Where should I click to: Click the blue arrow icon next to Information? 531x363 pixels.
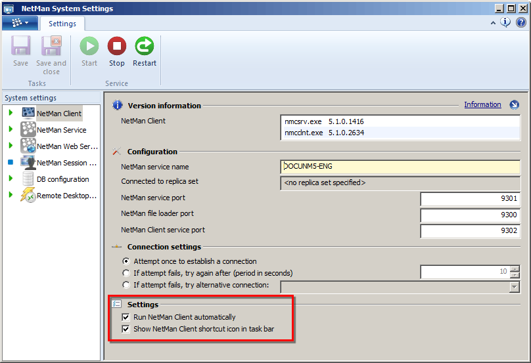[515, 105]
